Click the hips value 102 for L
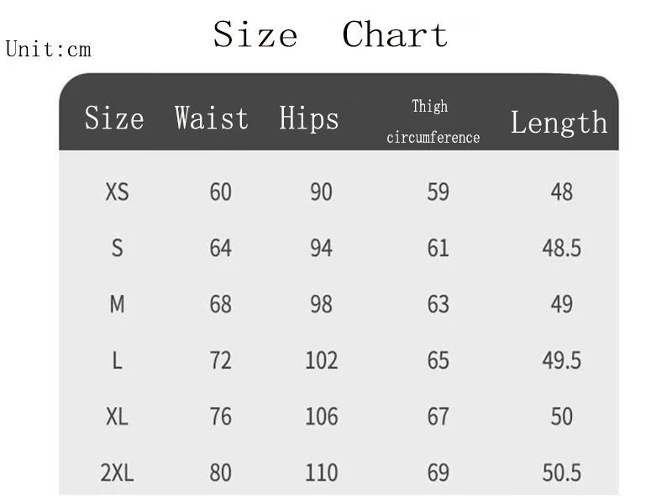Viewport: 672px width, 504px height. pyautogui.click(x=322, y=360)
